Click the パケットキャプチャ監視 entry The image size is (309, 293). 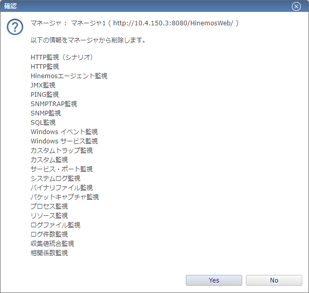click(65, 197)
